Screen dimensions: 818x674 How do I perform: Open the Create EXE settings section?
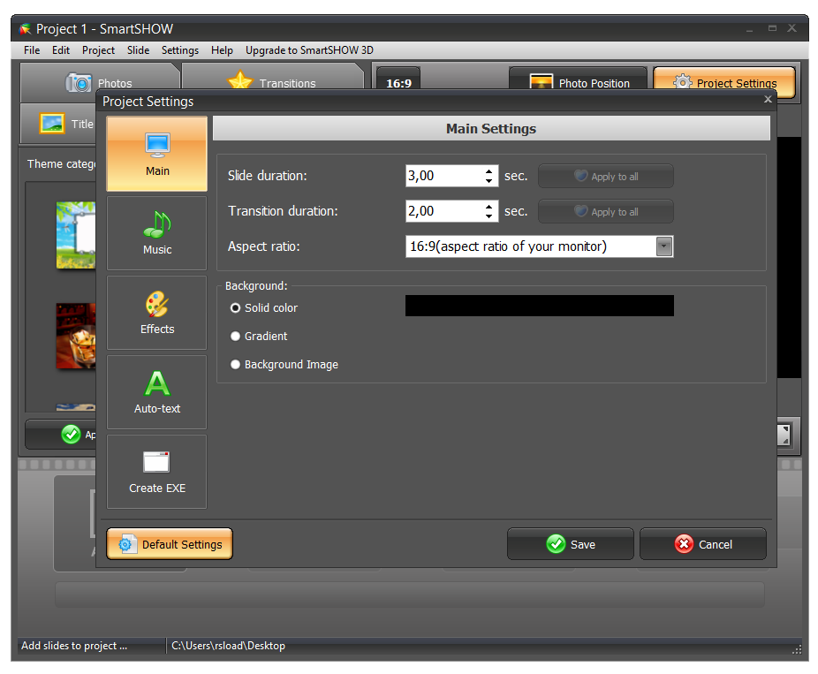pos(157,472)
